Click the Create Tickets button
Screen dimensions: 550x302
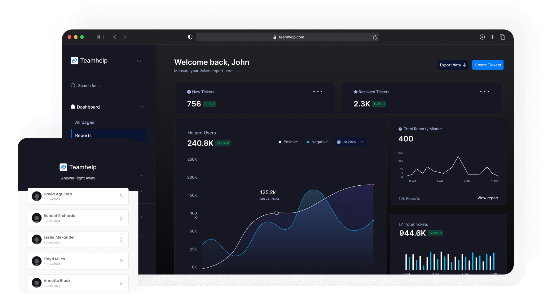487,65
